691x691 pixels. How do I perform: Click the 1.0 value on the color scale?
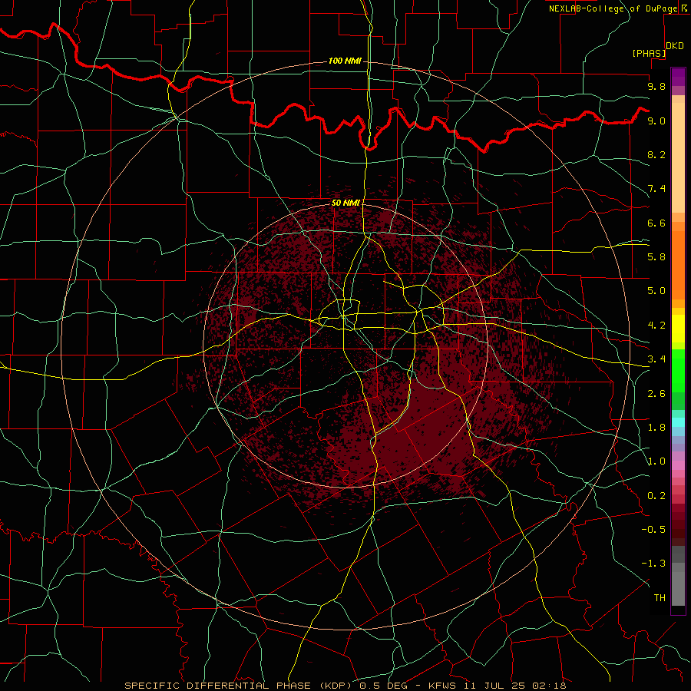pos(656,461)
